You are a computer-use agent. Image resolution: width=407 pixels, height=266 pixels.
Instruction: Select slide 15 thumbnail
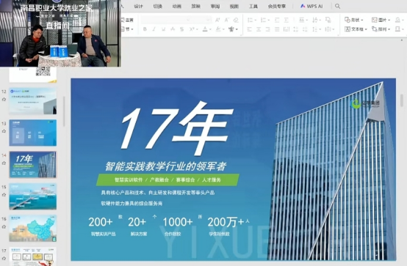tap(33, 196)
